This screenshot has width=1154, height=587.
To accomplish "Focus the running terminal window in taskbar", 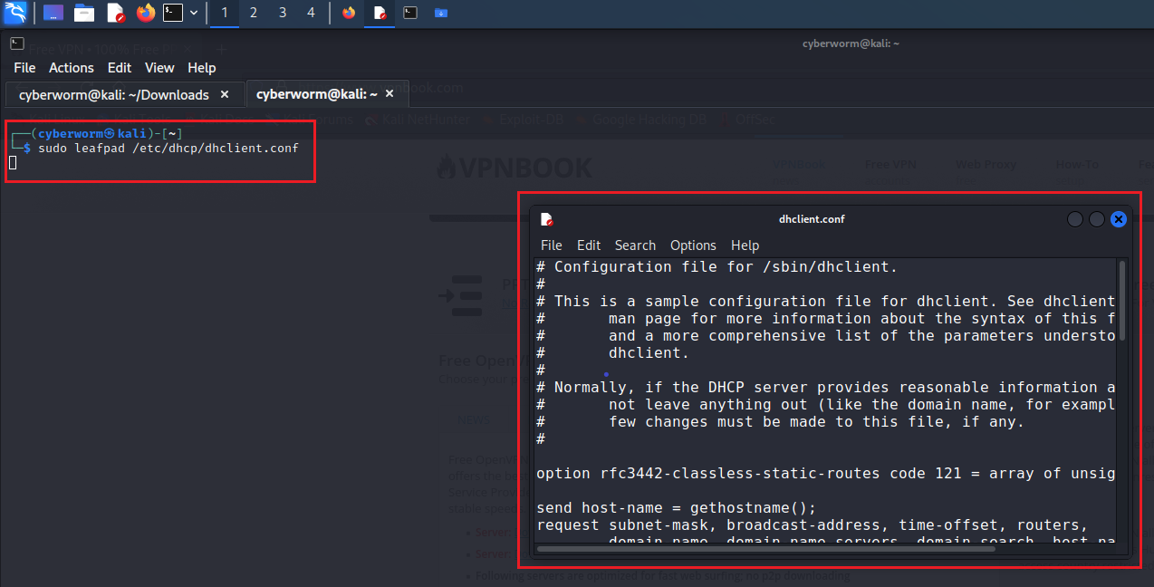I will 410,13.
